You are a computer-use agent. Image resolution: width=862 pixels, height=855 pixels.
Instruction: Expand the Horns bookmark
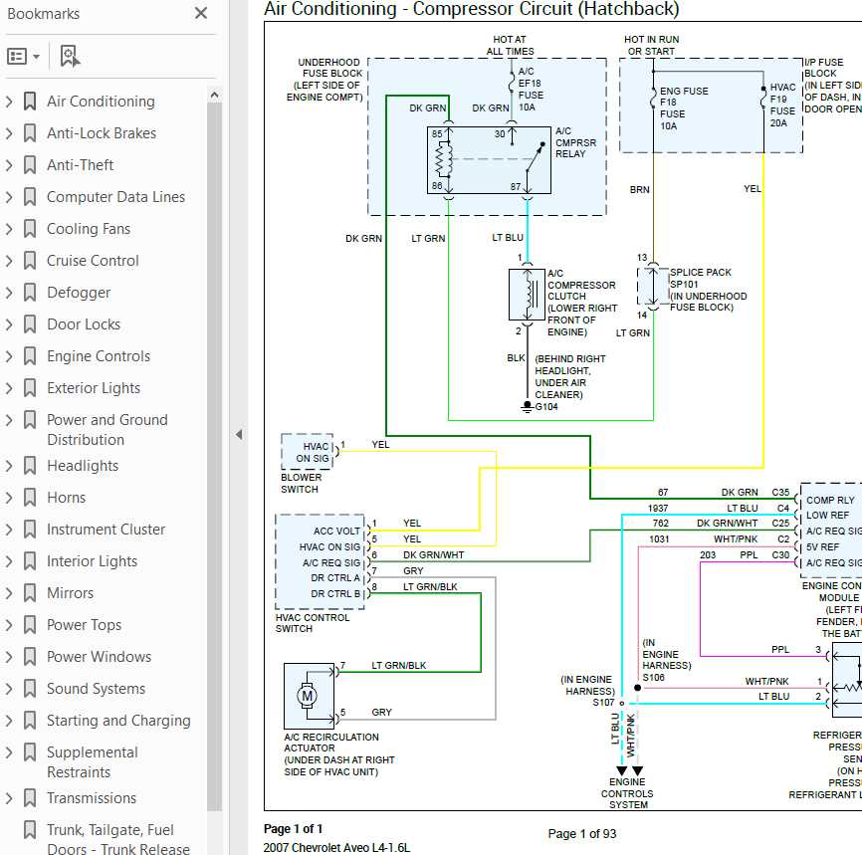pyautogui.click(x=9, y=498)
